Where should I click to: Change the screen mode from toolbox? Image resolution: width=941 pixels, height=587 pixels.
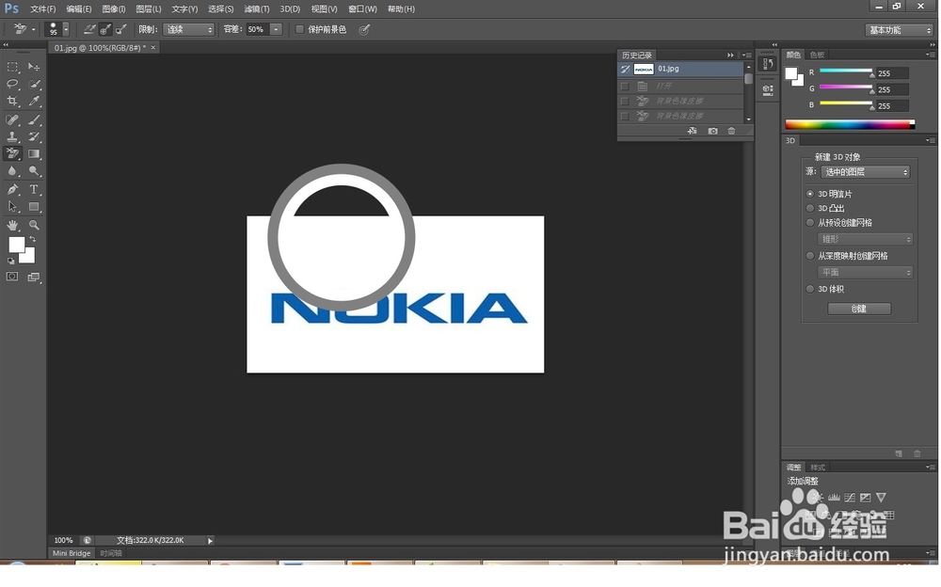pyautogui.click(x=34, y=277)
